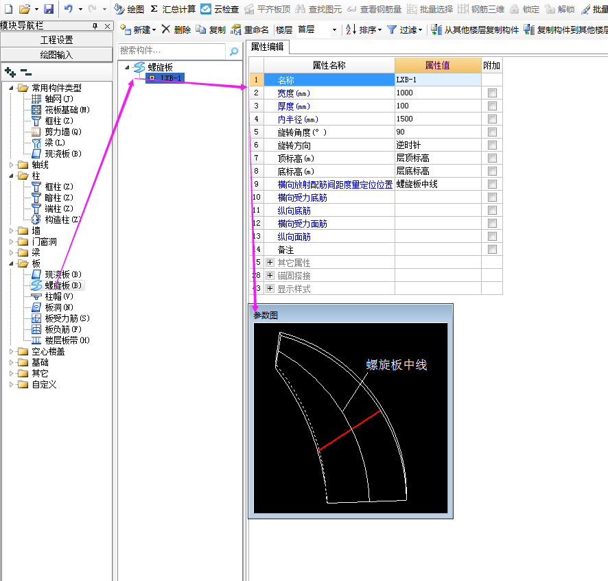The width and height of the screenshot is (608, 581).
Task: Click the Open folder icon
Action: pos(25,8)
